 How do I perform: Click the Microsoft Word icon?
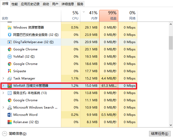pos(10,115)
